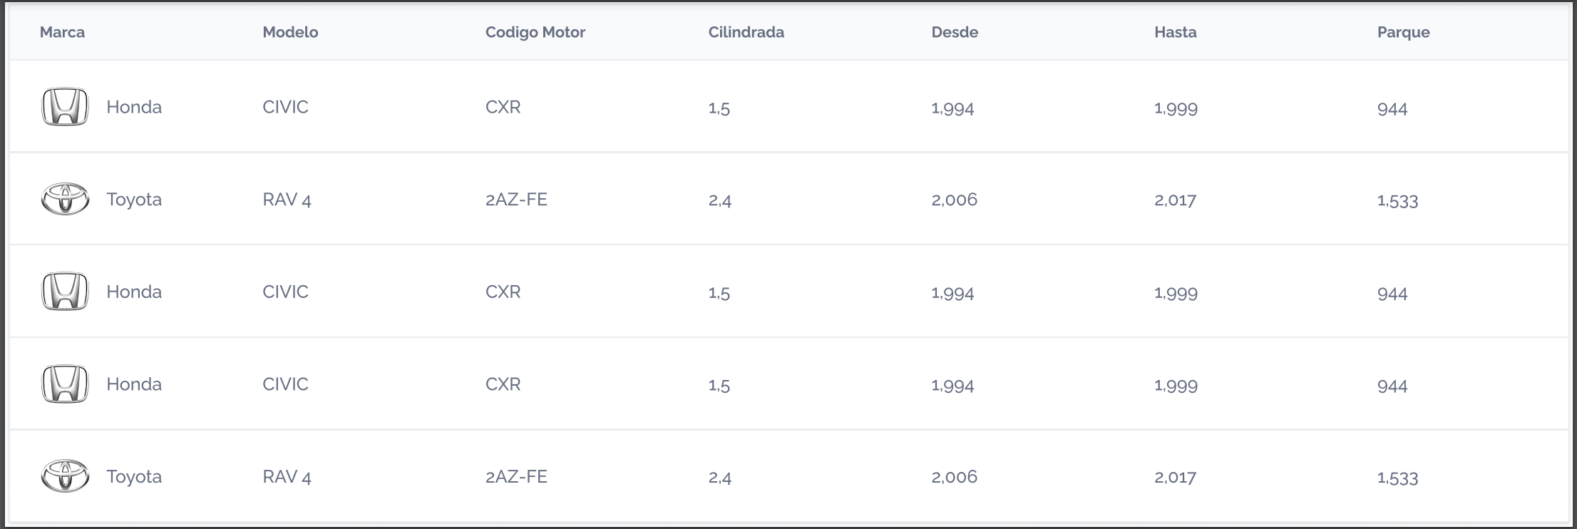Click the Honda logo in the first row

(65, 107)
